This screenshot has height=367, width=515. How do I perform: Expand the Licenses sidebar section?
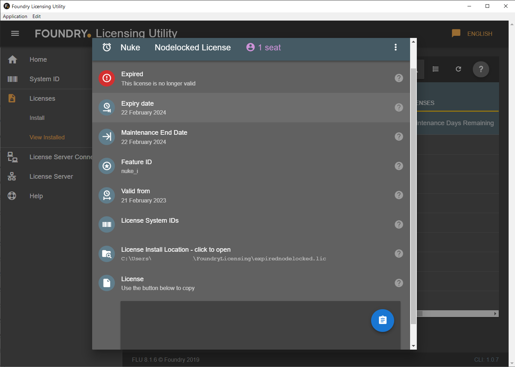click(42, 99)
